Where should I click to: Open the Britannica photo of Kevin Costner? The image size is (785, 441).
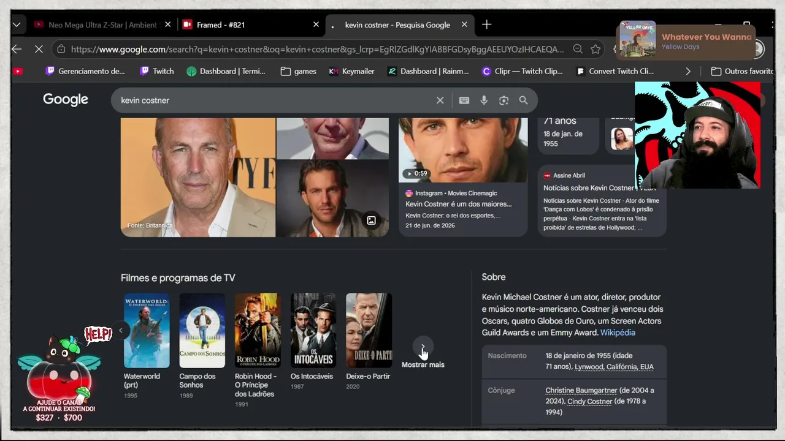(198, 177)
